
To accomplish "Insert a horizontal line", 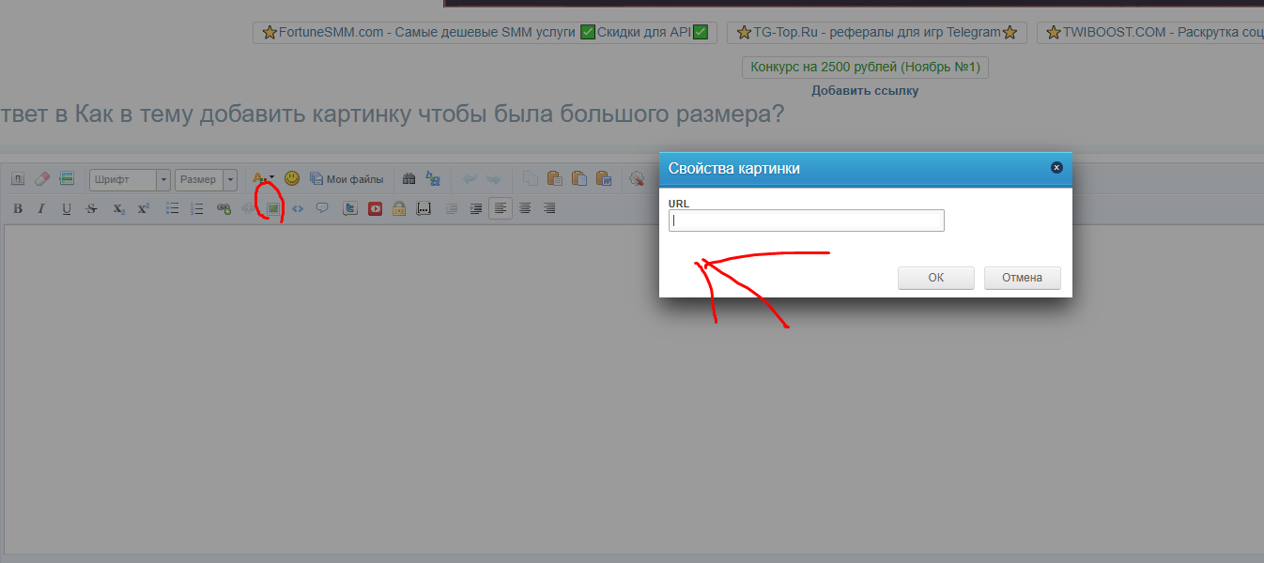I will click(x=67, y=178).
